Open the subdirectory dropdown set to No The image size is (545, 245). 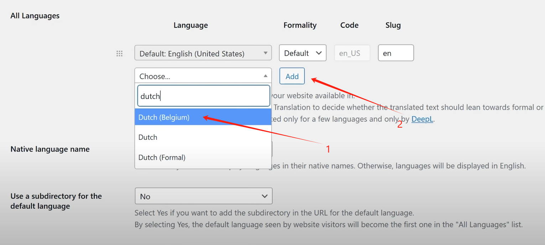point(203,196)
